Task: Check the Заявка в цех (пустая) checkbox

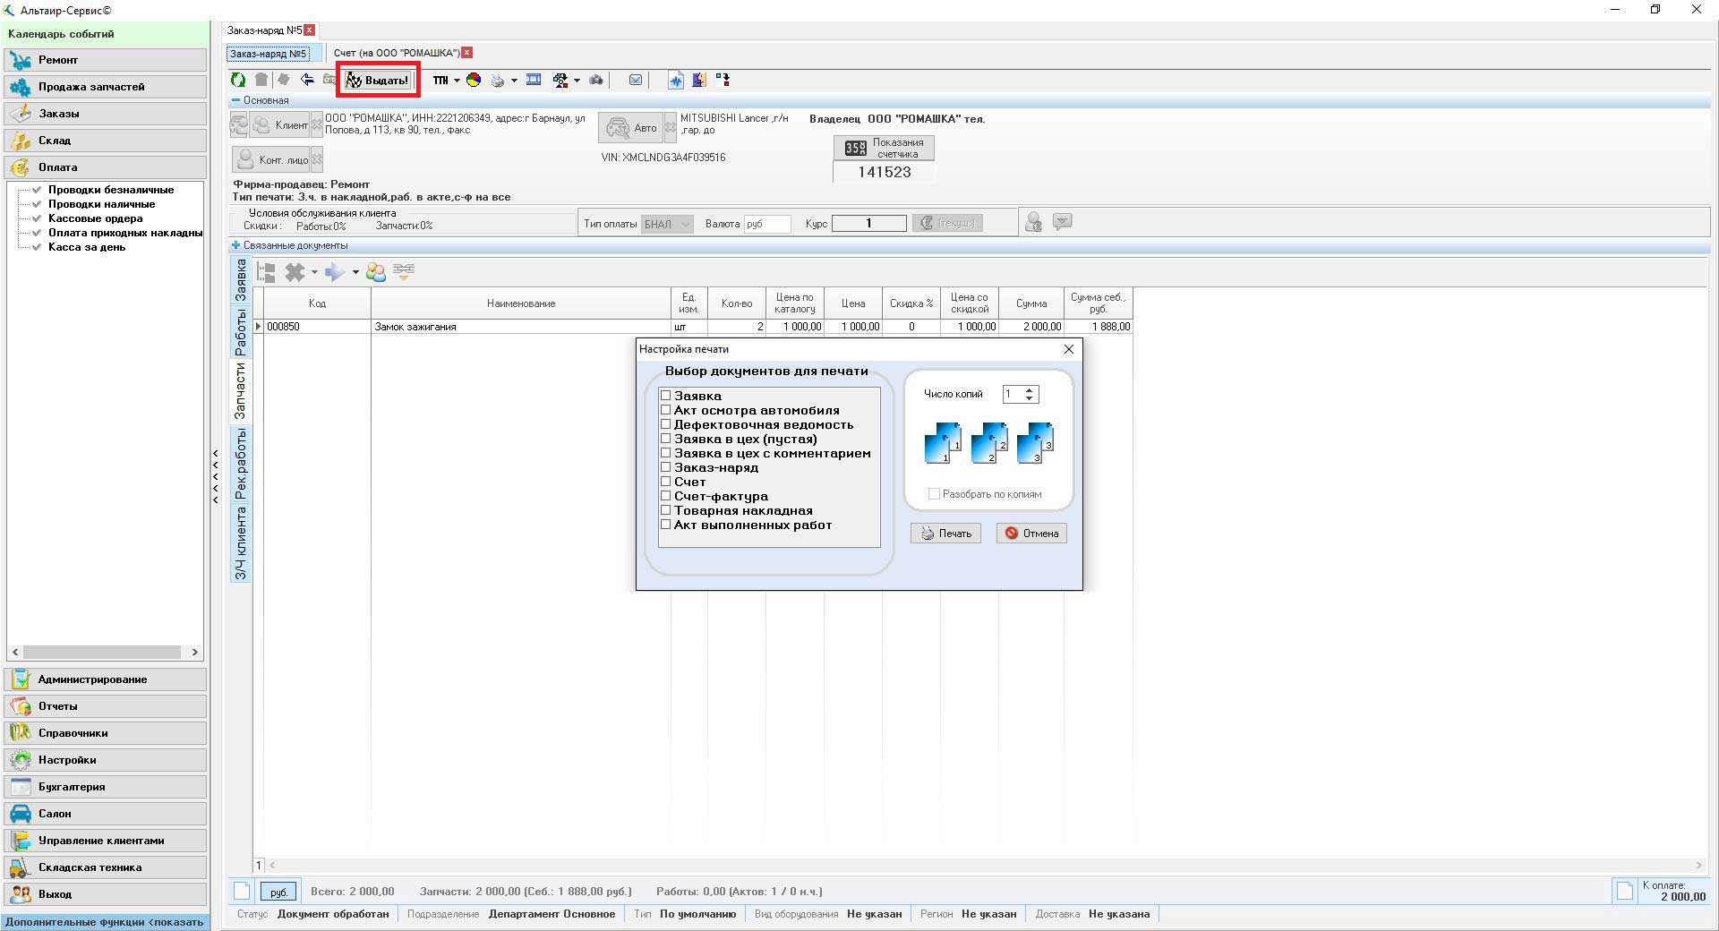Action: point(666,439)
